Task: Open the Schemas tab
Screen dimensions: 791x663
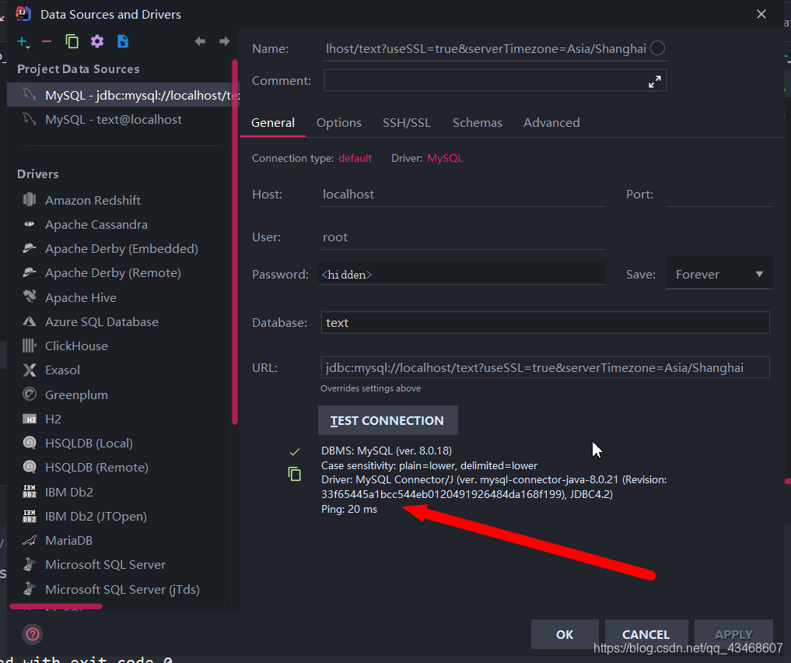Action: (x=478, y=123)
